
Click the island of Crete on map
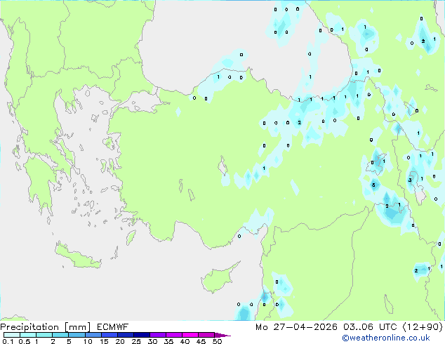pos(77,257)
